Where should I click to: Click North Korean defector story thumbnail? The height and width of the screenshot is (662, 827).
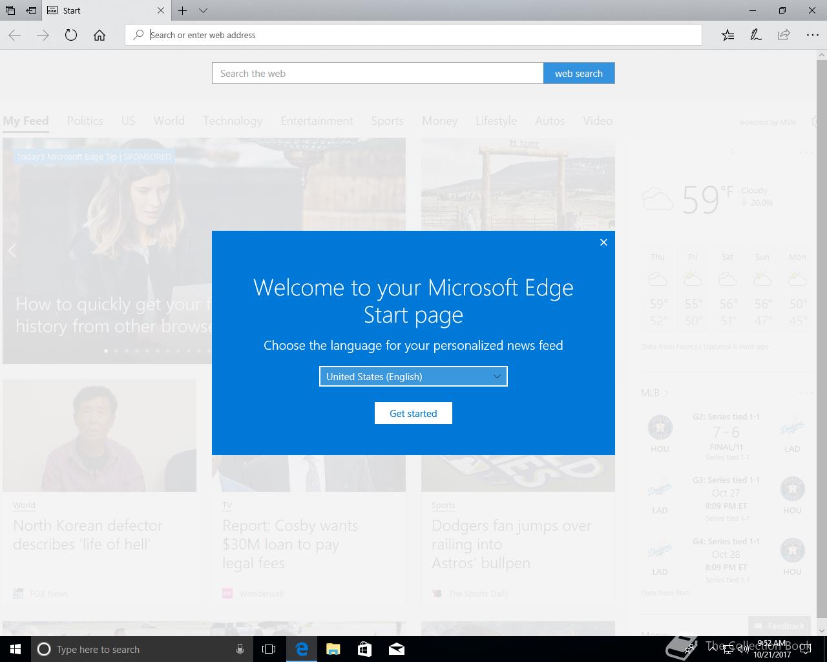pos(99,435)
